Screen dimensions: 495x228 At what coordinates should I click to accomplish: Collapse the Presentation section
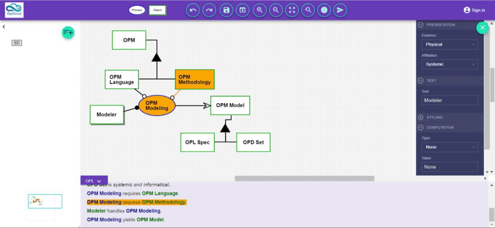[x=421, y=25]
